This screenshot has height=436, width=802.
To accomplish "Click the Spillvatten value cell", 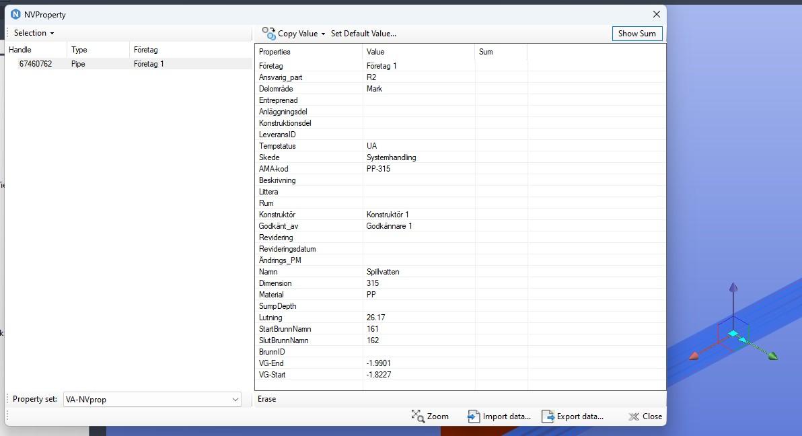I will click(383, 272).
